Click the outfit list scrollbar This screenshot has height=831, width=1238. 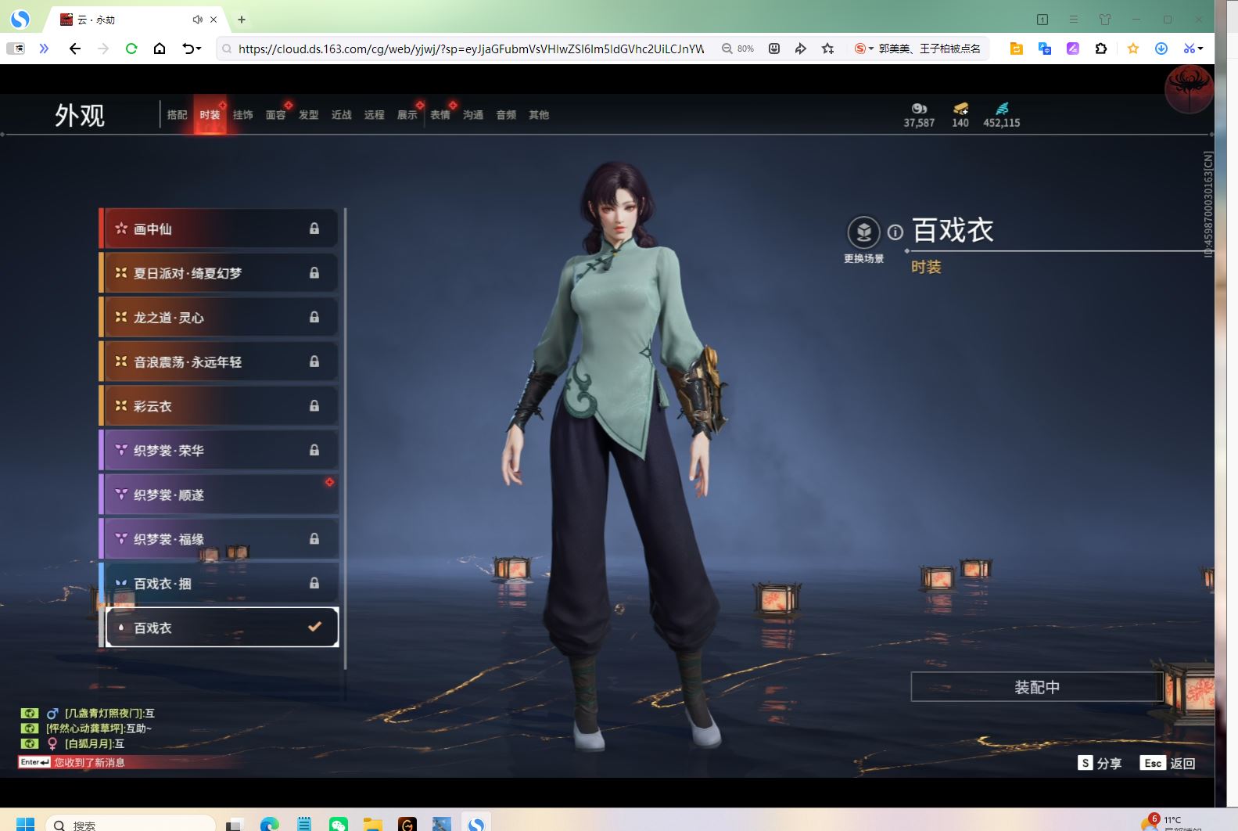pos(345,438)
